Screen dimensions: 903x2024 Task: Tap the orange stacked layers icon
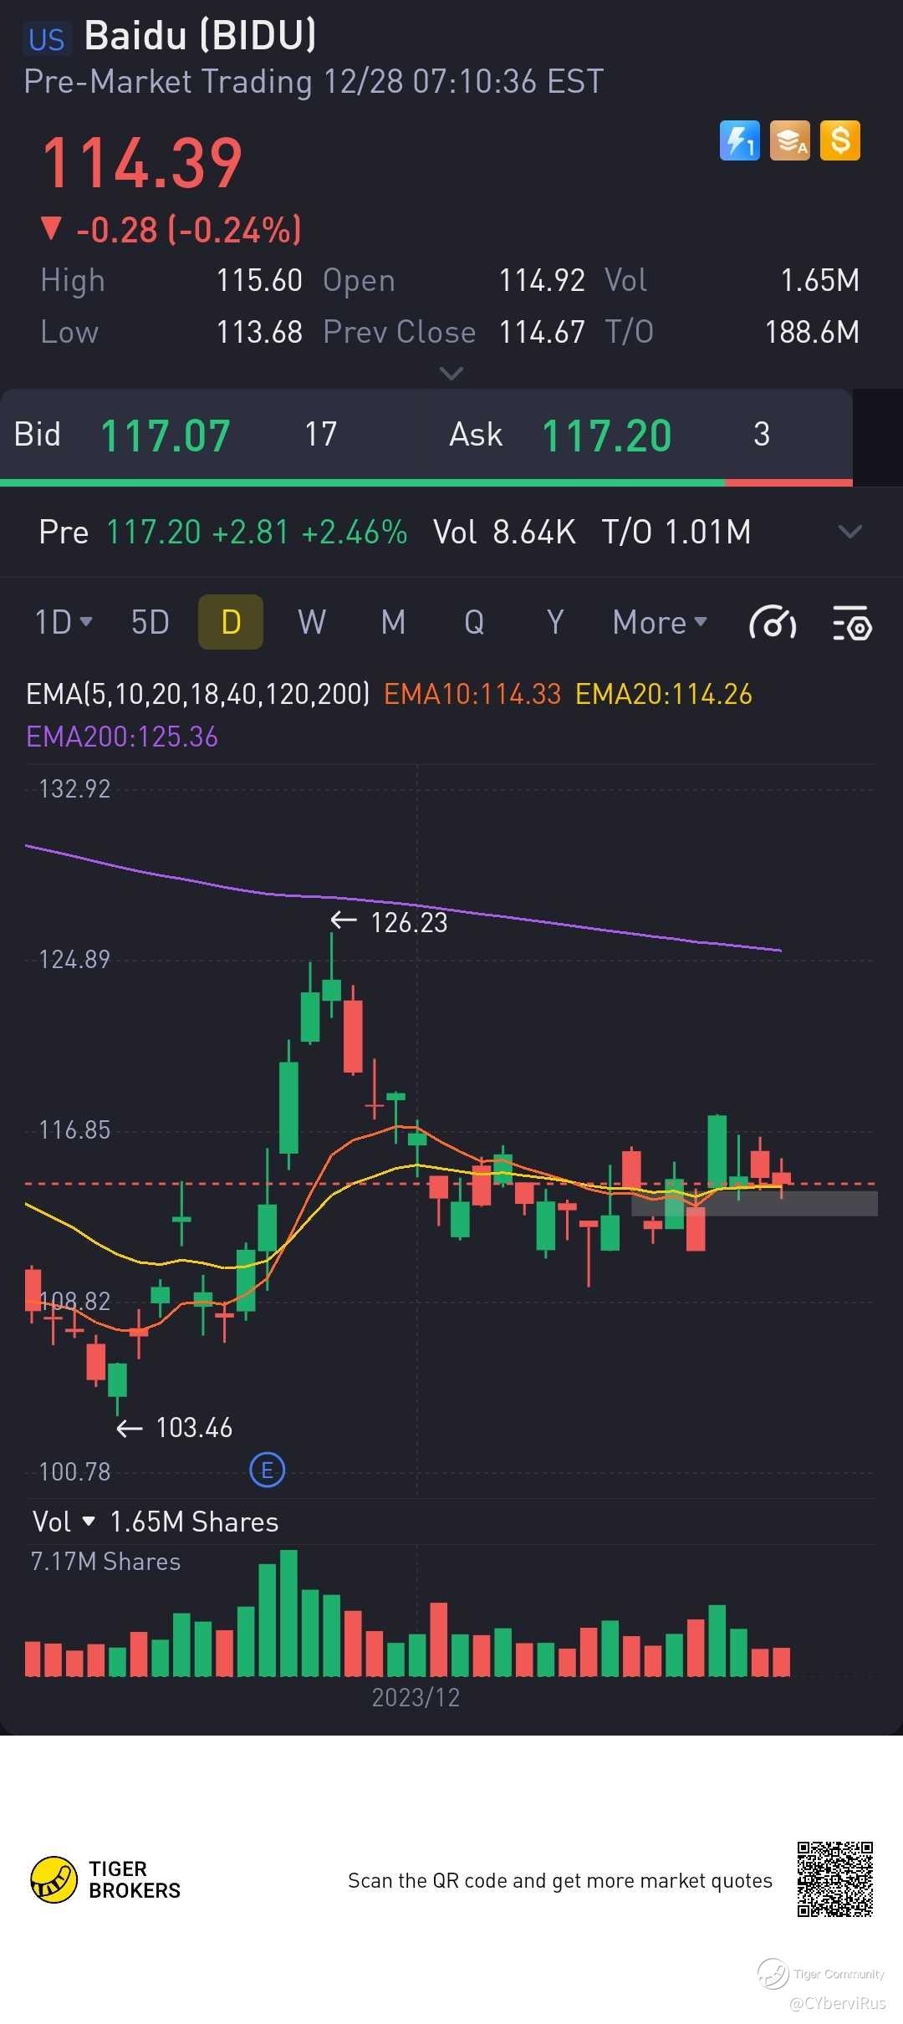[x=790, y=140]
